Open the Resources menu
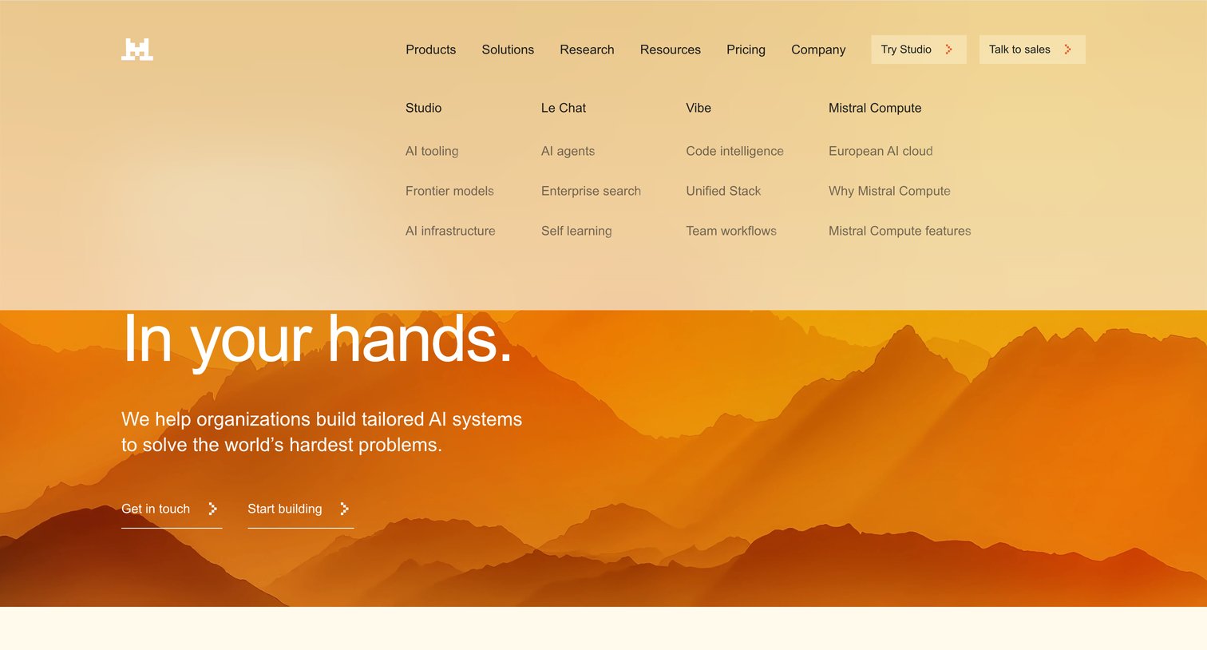Image resolution: width=1207 pixels, height=650 pixels. (x=670, y=50)
